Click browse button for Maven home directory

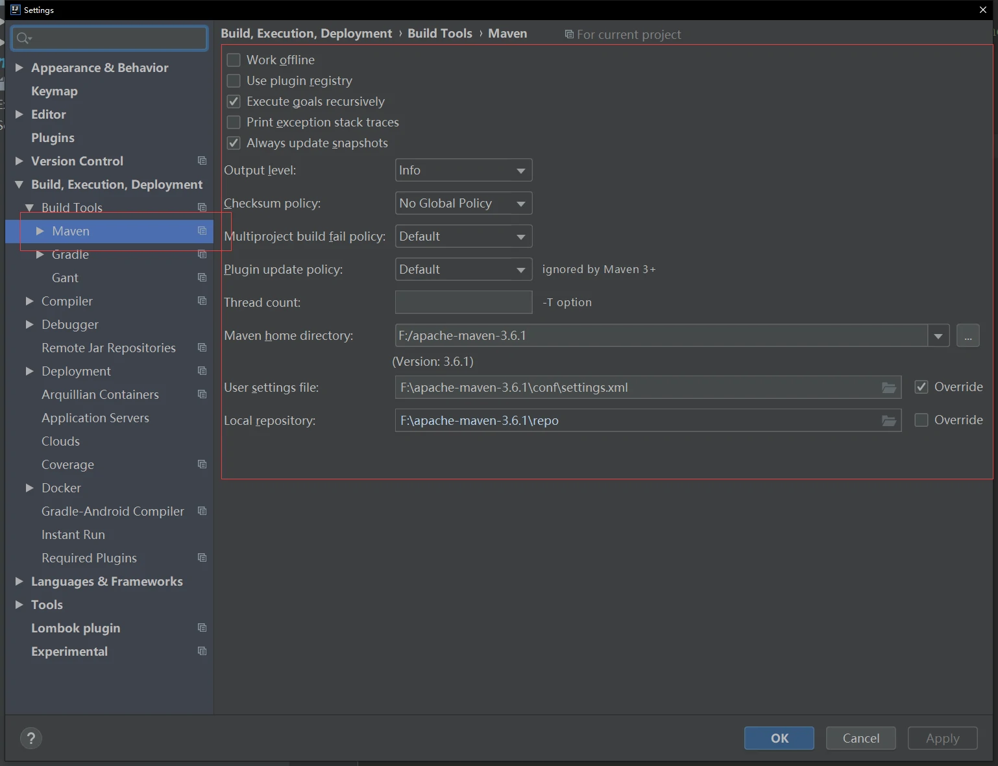(x=968, y=336)
